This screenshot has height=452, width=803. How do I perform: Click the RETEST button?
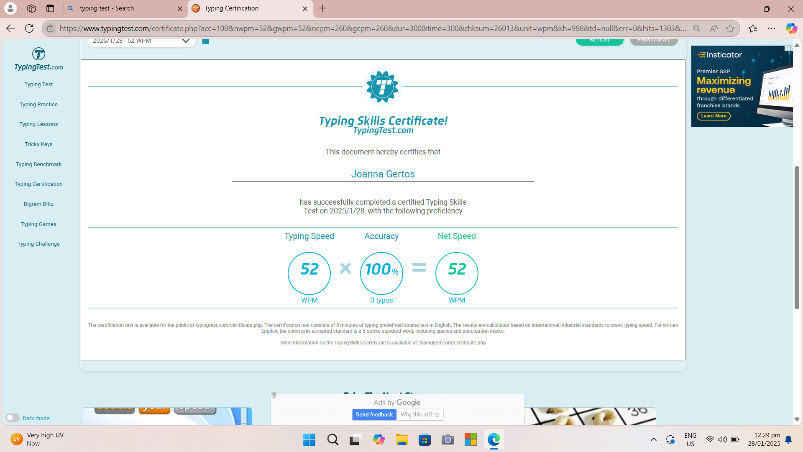coord(600,39)
